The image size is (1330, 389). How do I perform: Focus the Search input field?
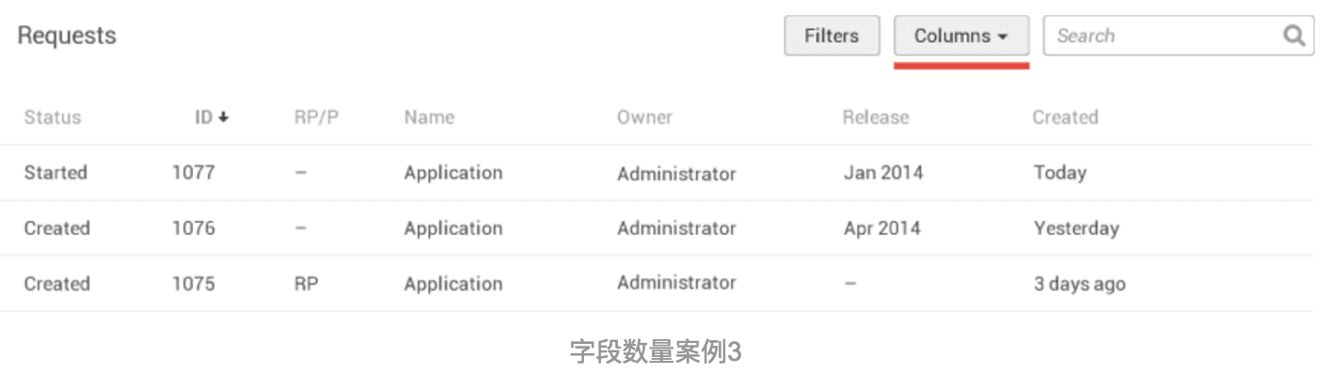[x=1179, y=36]
